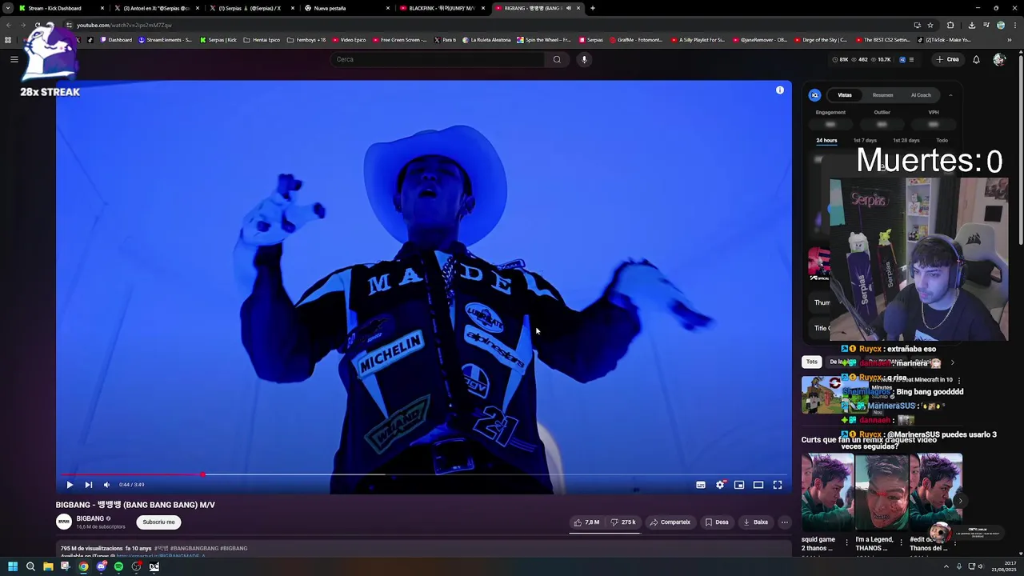
Task: Select the 1st 28 days range
Action: (906, 141)
